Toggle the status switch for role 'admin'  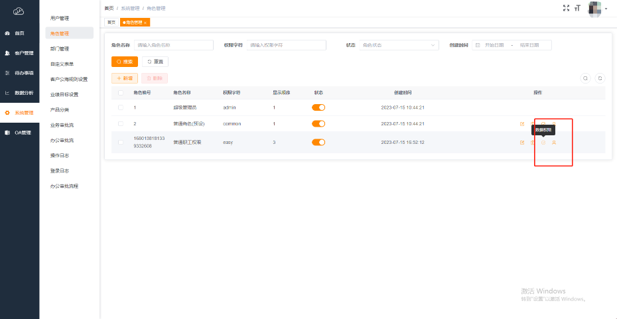[318, 107]
